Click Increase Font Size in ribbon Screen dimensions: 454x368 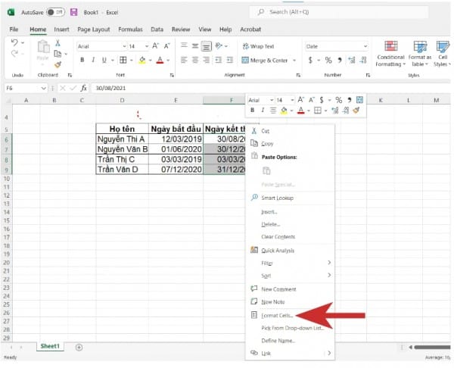tap(155, 46)
